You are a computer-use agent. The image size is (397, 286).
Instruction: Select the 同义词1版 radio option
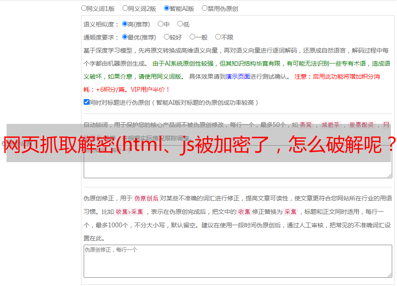(84, 8)
